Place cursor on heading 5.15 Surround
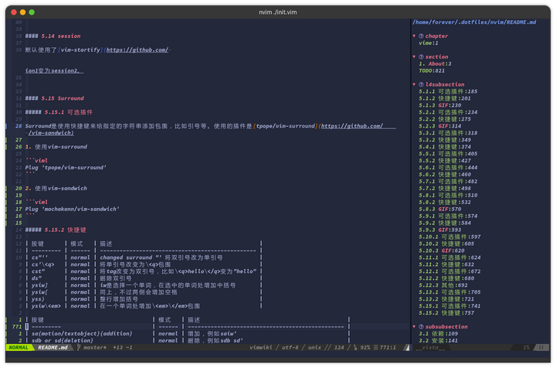Image resolution: width=556 pixels, height=368 pixels. (x=54, y=98)
